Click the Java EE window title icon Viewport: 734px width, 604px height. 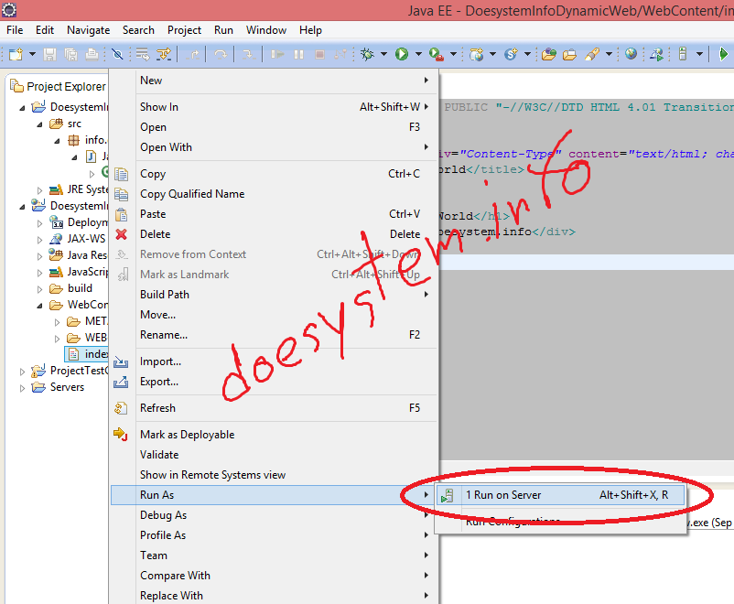[x=9, y=10]
